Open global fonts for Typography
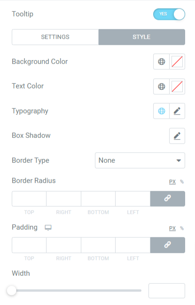 point(161,111)
